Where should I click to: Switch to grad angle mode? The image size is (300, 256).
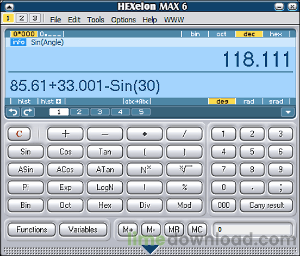coord(276,101)
